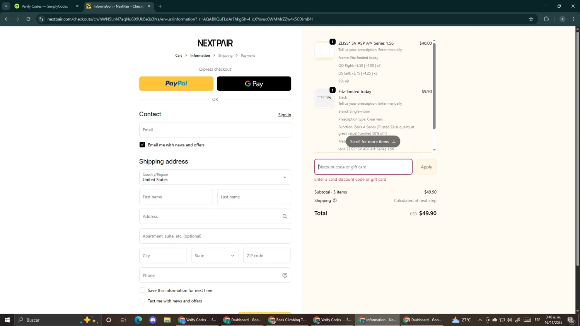Click the ESP language indicator
This screenshot has width=580, height=326.
(x=537, y=320)
